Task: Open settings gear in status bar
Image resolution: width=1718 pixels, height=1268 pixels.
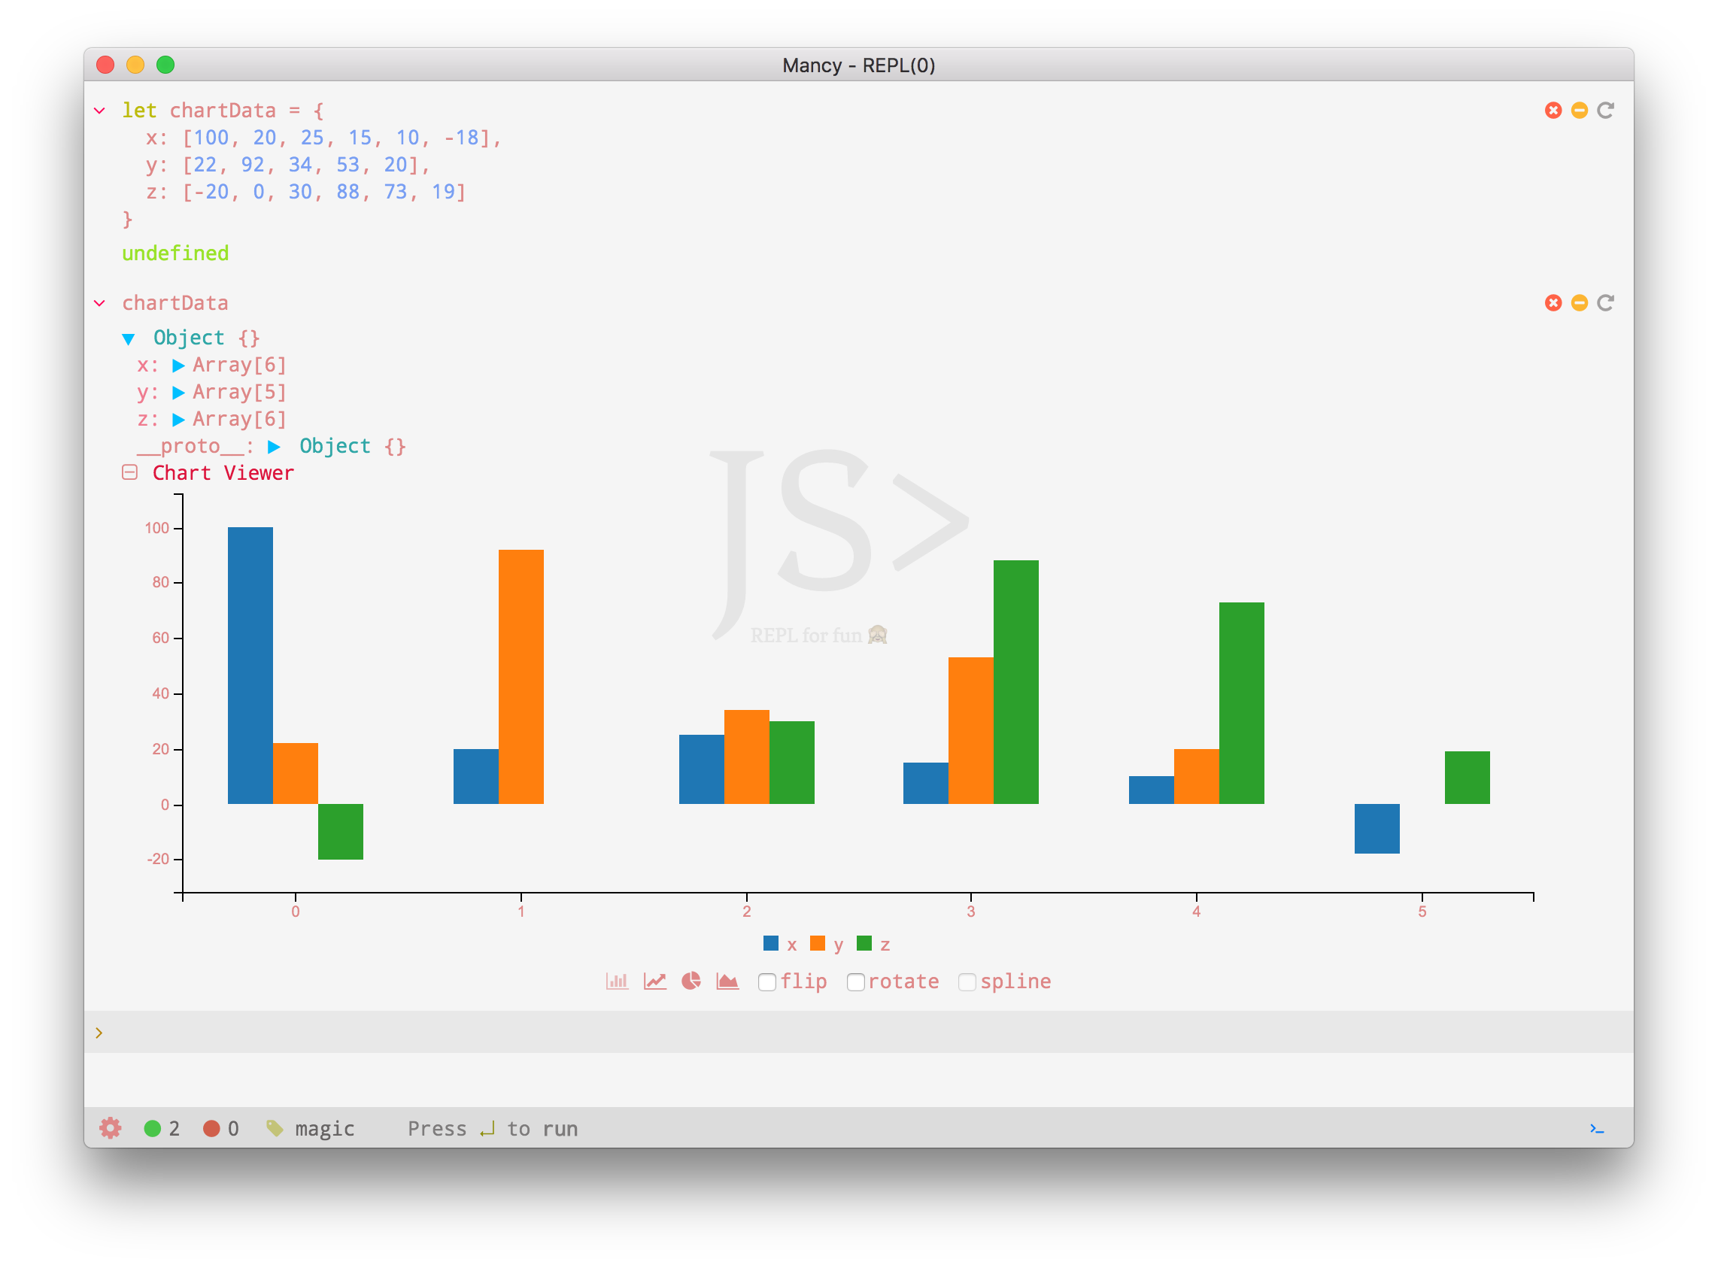Action: [x=111, y=1127]
